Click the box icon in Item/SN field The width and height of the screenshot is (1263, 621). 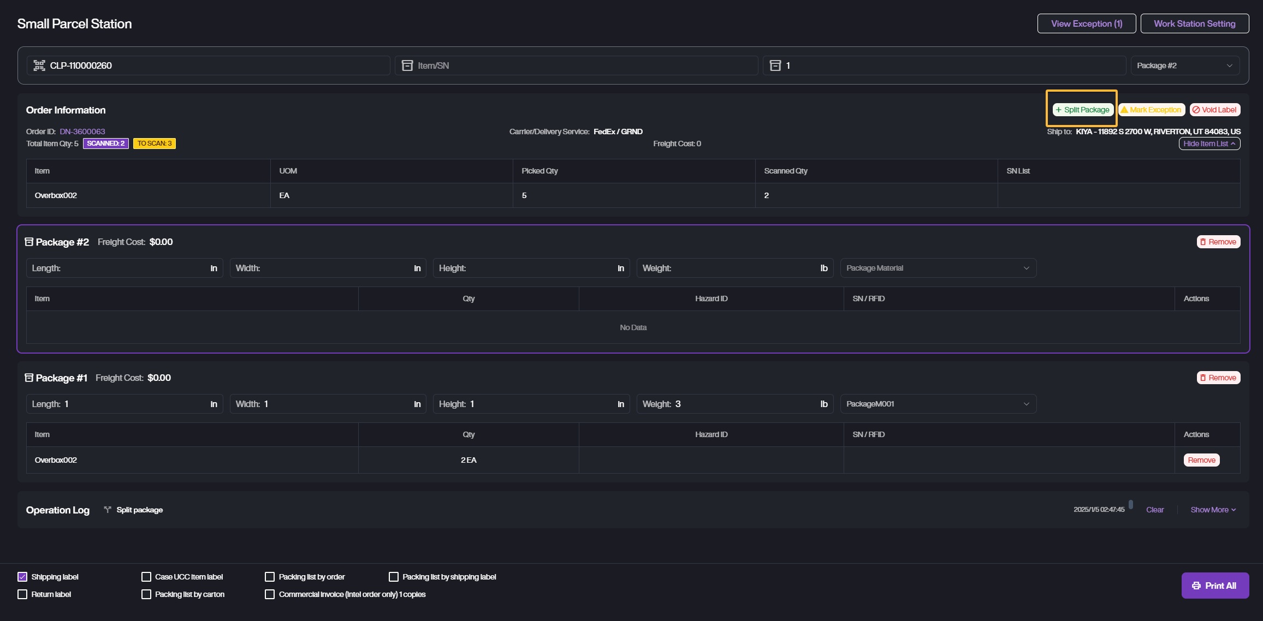407,65
